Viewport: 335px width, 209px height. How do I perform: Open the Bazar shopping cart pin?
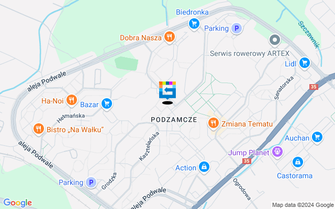107,104
